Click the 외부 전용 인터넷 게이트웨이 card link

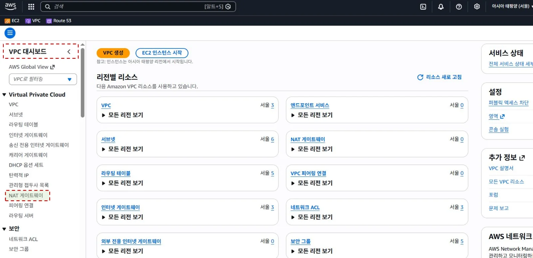coord(131,241)
